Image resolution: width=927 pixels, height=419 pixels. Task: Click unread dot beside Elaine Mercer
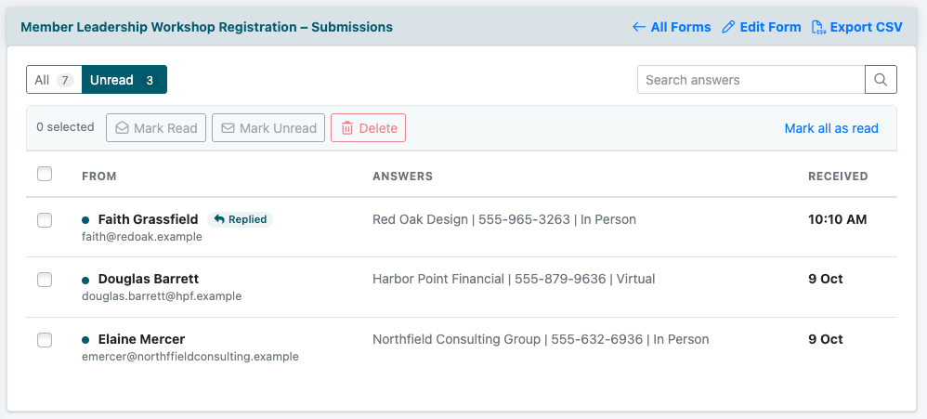click(x=85, y=340)
